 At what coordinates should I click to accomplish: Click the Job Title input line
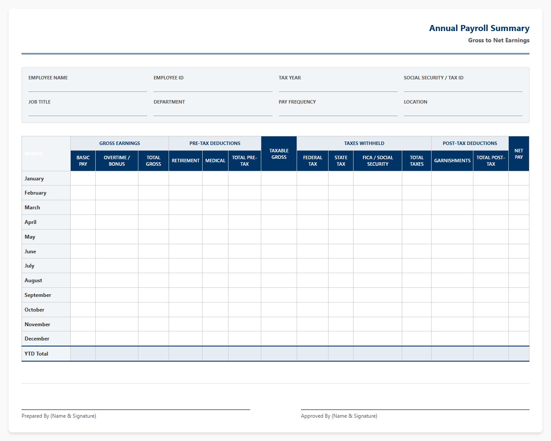(x=88, y=112)
